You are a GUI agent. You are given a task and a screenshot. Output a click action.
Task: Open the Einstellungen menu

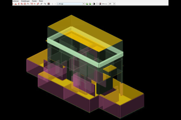point(25,1)
